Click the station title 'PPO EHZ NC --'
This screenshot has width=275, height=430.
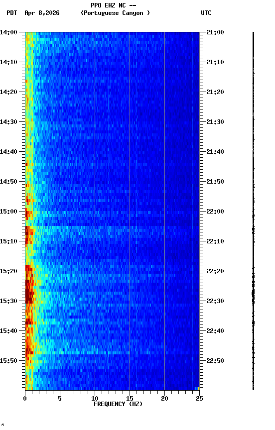point(114,5)
